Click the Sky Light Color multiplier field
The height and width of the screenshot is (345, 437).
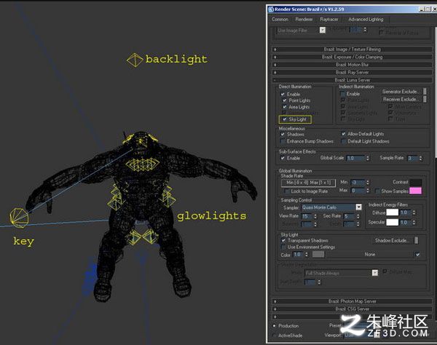coord(299,254)
